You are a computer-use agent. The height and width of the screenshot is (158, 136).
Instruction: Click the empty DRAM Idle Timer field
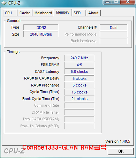click(x=80, y=112)
